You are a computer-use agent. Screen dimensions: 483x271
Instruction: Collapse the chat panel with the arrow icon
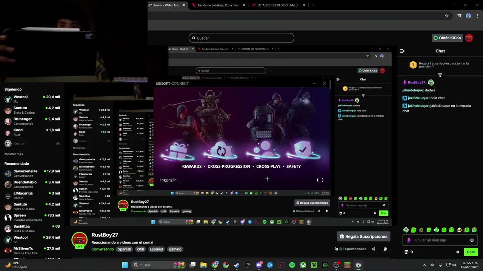coord(402,51)
